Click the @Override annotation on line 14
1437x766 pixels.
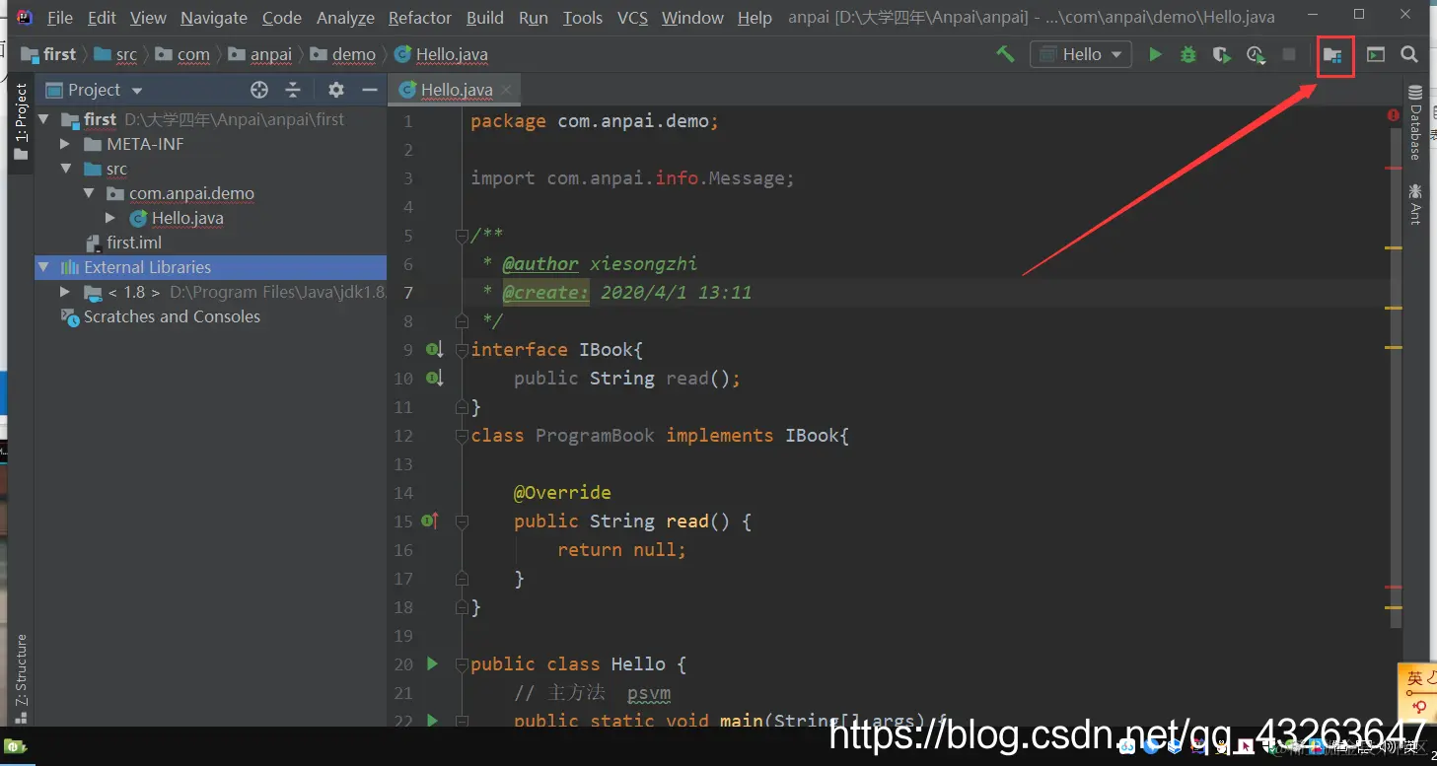pyautogui.click(x=562, y=492)
